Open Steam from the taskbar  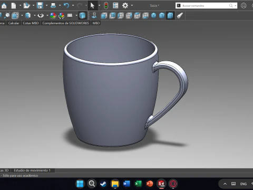point(103,184)
